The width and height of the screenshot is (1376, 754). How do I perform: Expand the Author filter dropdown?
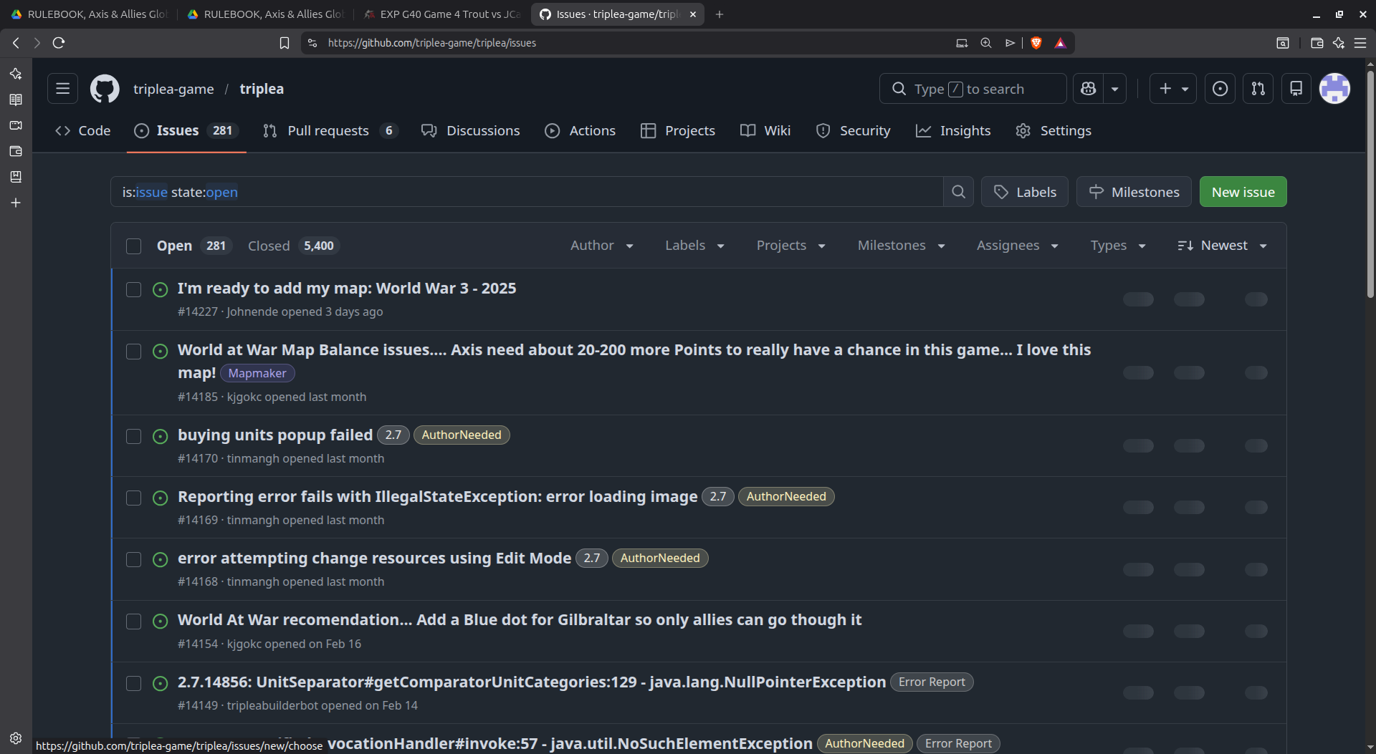tap(601, 245)
